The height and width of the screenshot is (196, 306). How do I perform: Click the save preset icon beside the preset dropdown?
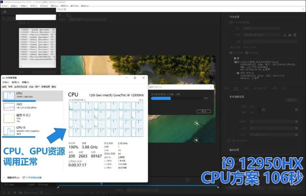click(x=285, y=35)
